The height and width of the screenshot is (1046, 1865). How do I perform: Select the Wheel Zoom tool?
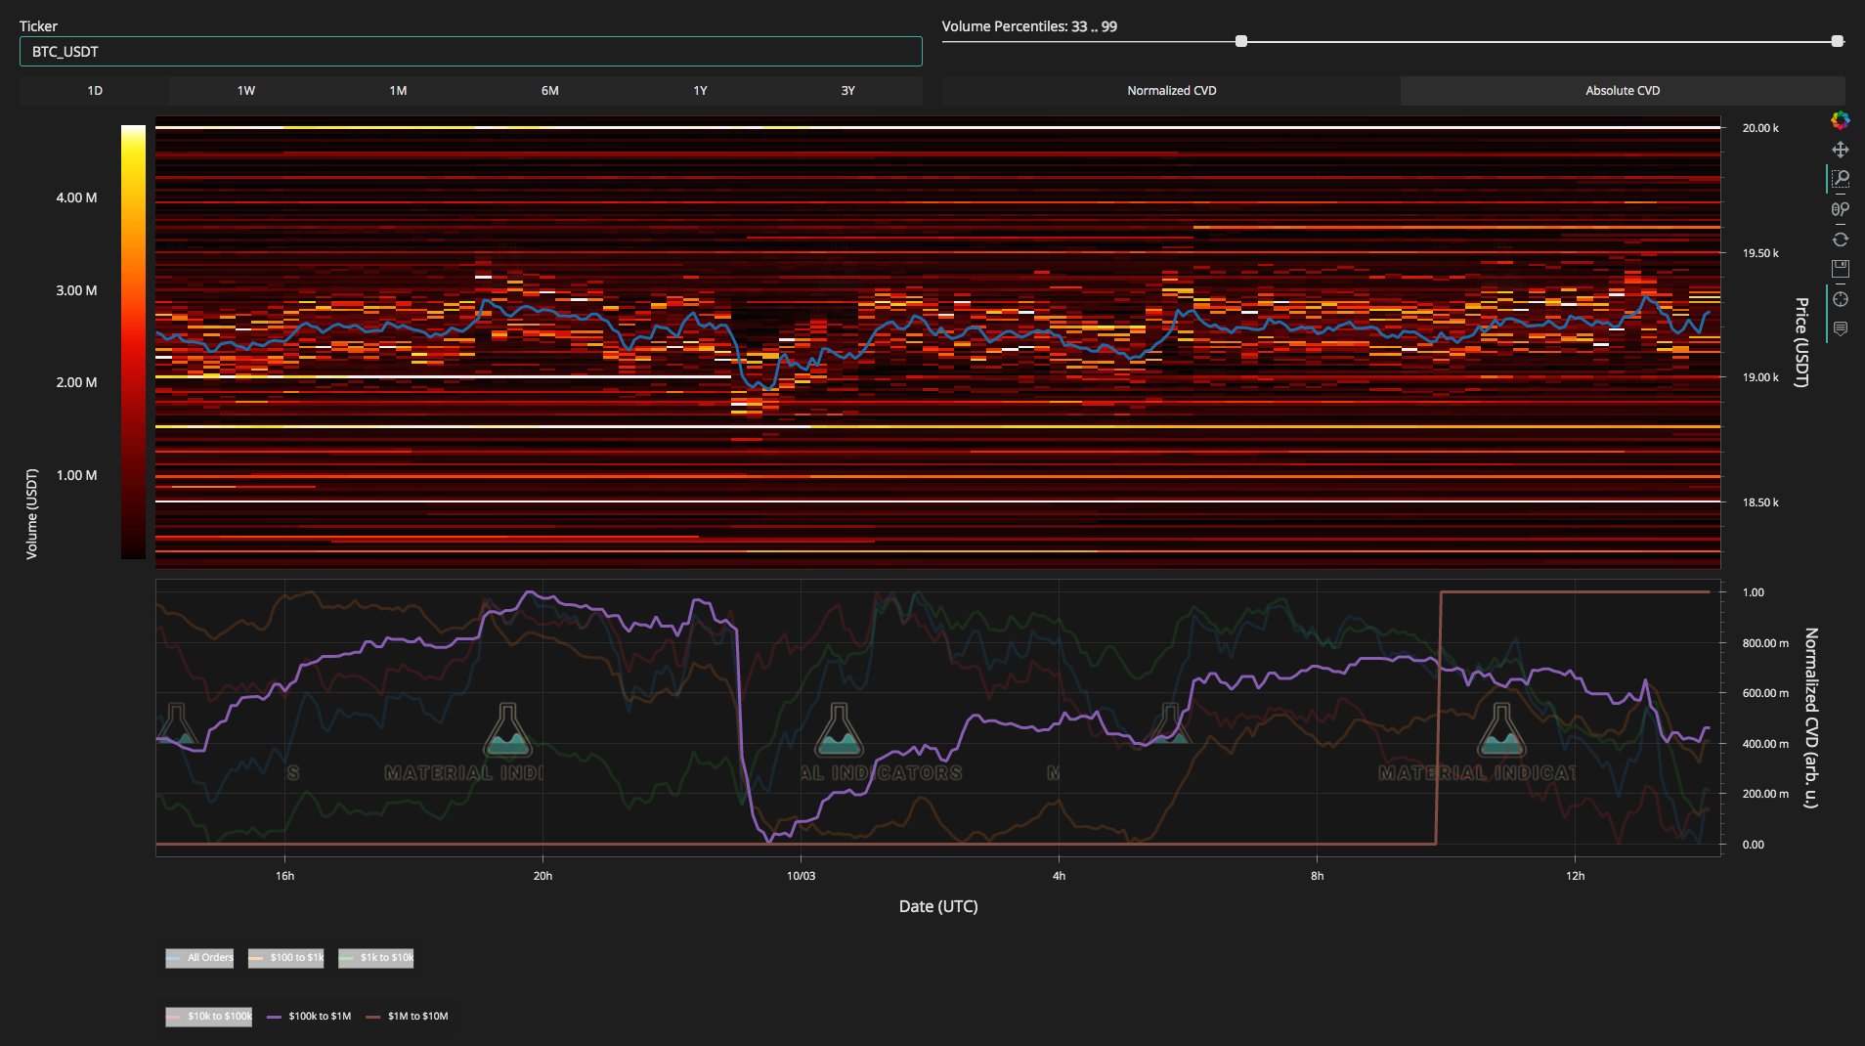[x=1840, y=209]
